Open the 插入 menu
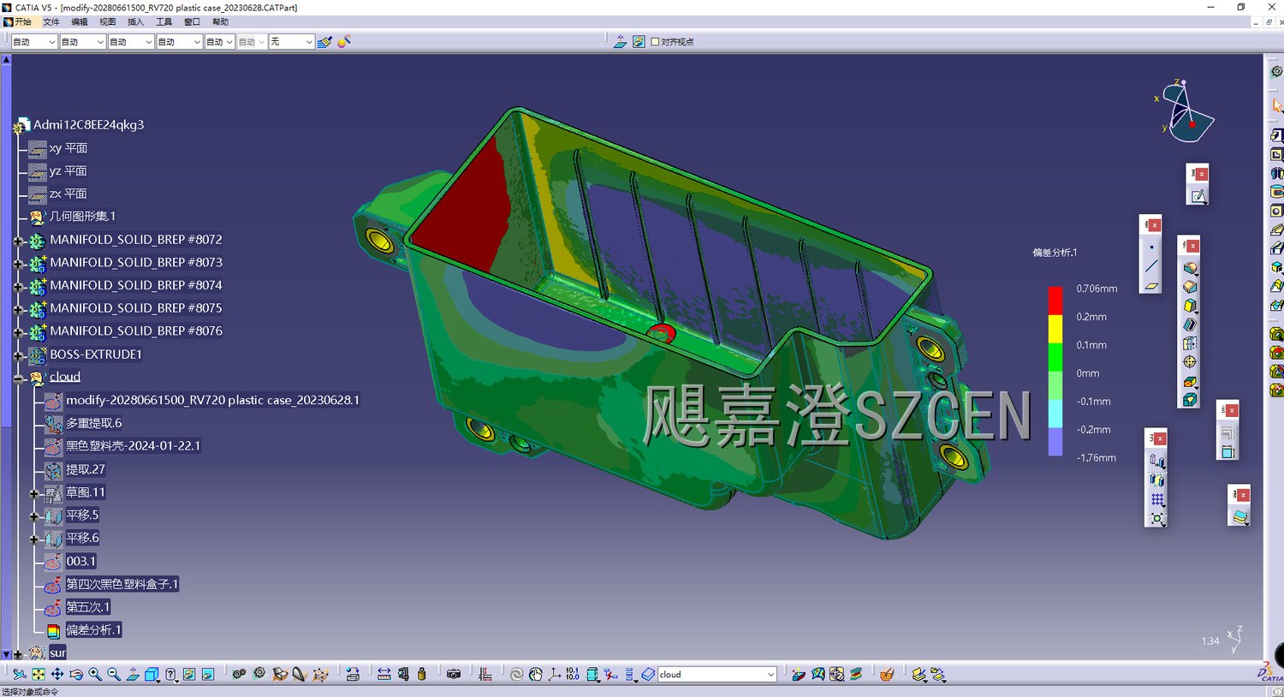This screenshot has width=1284, height=697. tap(135, 21)
